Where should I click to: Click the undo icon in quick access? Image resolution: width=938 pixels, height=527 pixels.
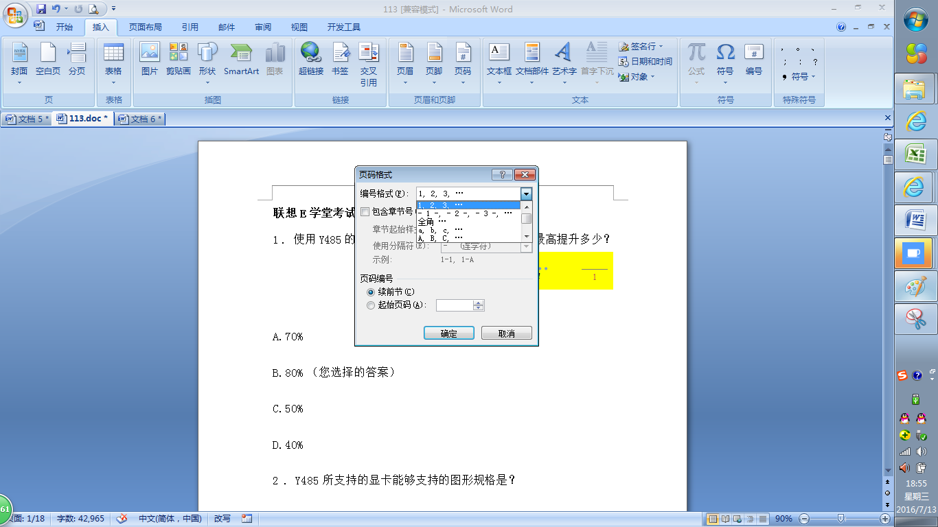56,9
